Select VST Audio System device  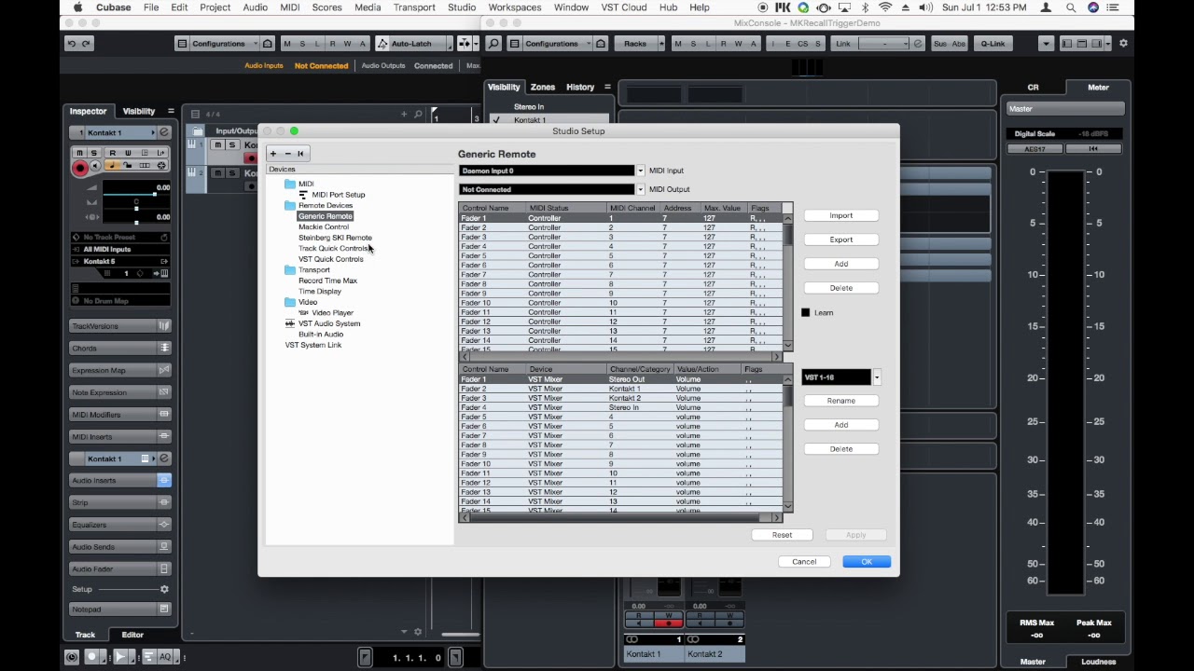click(x=329, y=323)
